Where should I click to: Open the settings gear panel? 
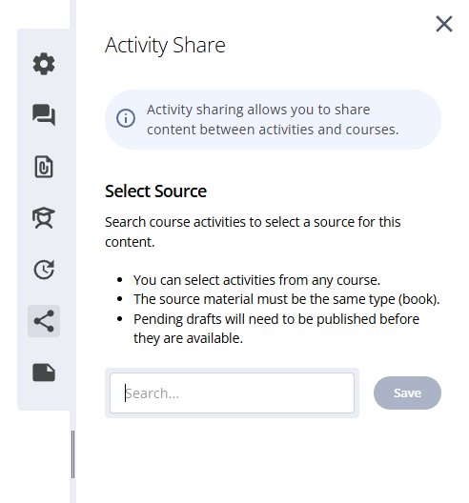tap(44, 64)
